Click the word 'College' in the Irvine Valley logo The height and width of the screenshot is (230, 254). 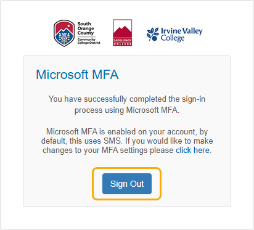point(173,38)
